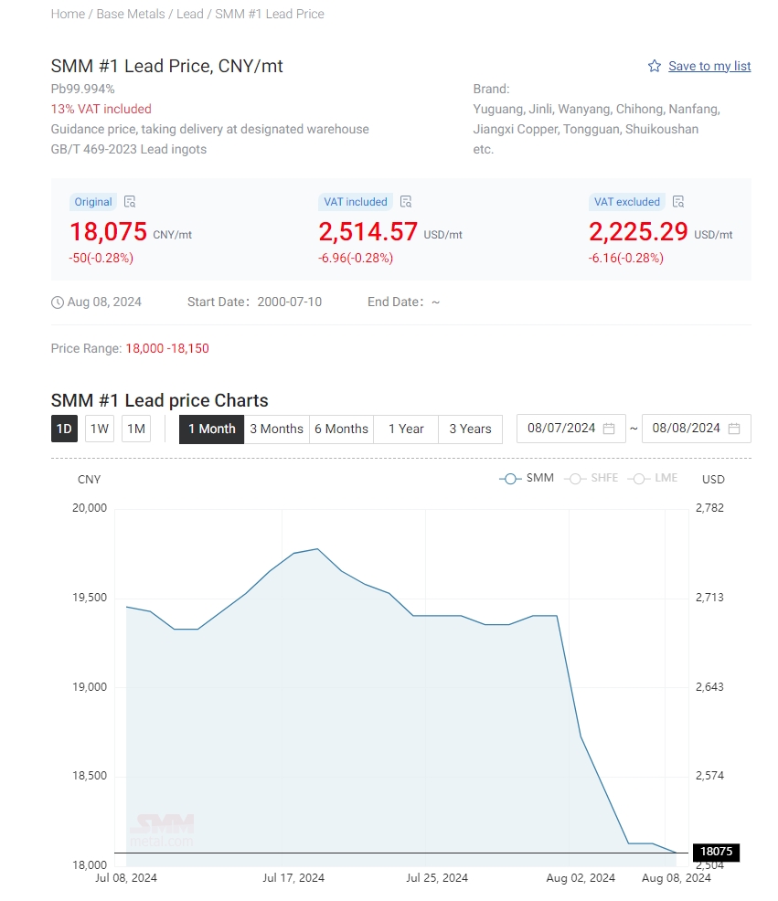Viewport: 778px width, 901px height.
Task: Click the Save to my list link
Action: (709, 66)
